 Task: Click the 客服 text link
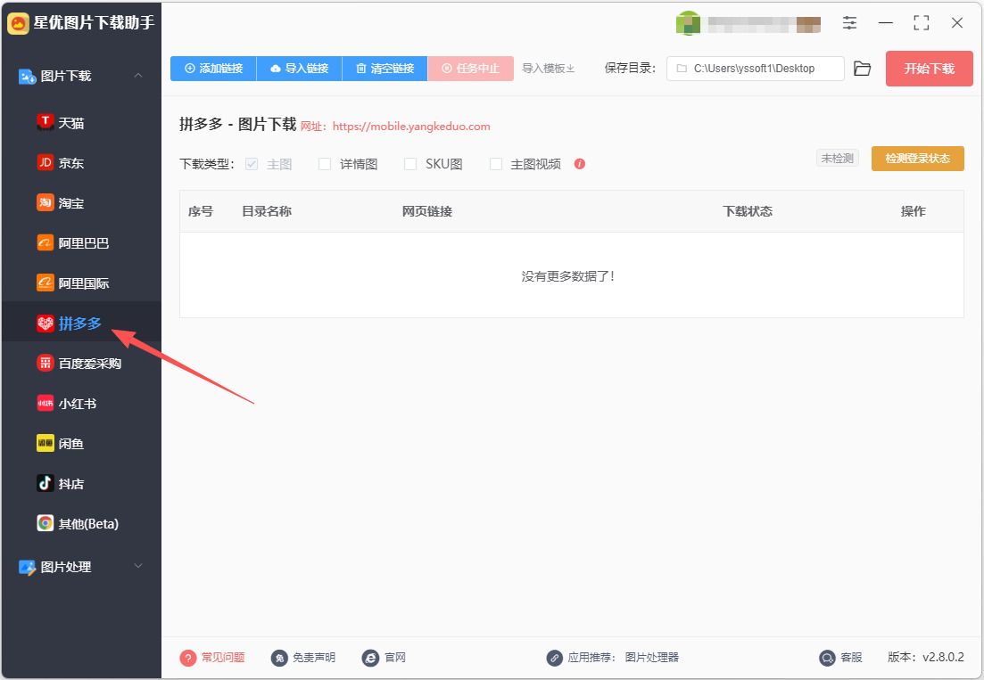click(x=851, y=658)
